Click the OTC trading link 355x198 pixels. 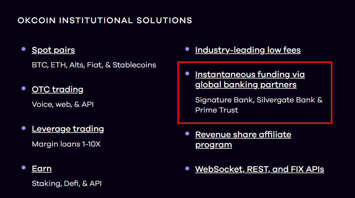point(57,90)
